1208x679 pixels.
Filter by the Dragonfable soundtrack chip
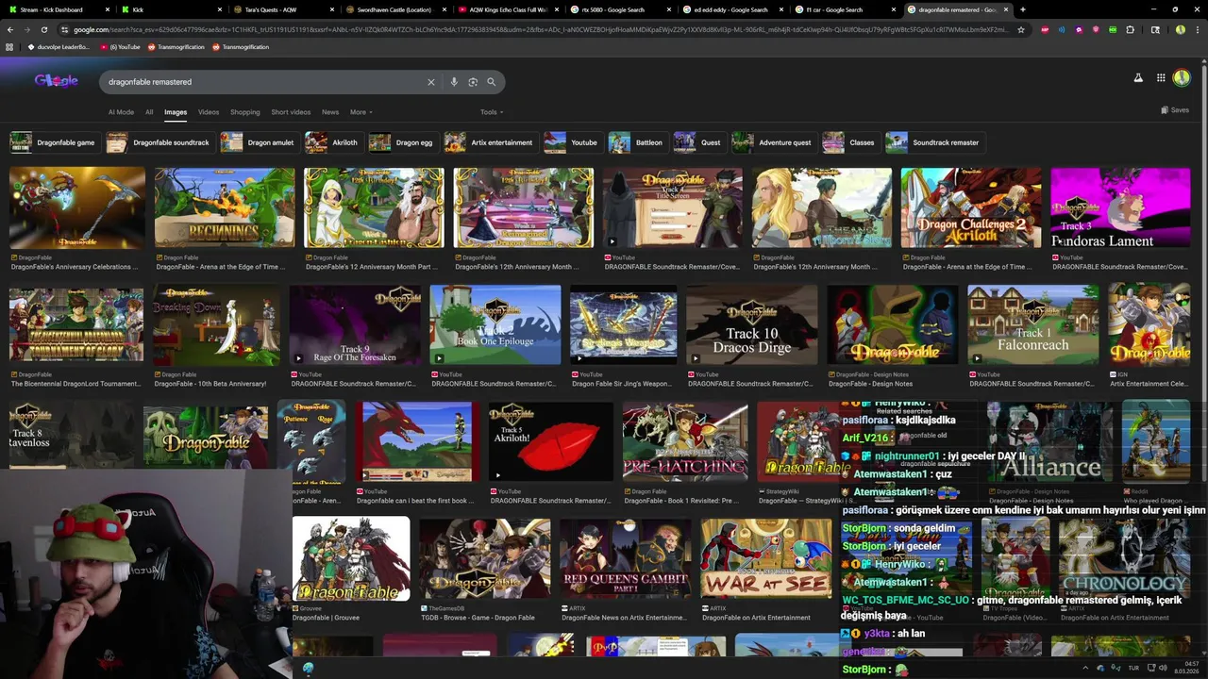pyautogui.click(x=159, y=142)
